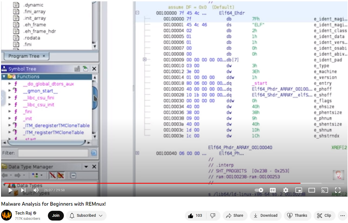Like the video
The width and height of the screenshot is (348, 223).
195,215
